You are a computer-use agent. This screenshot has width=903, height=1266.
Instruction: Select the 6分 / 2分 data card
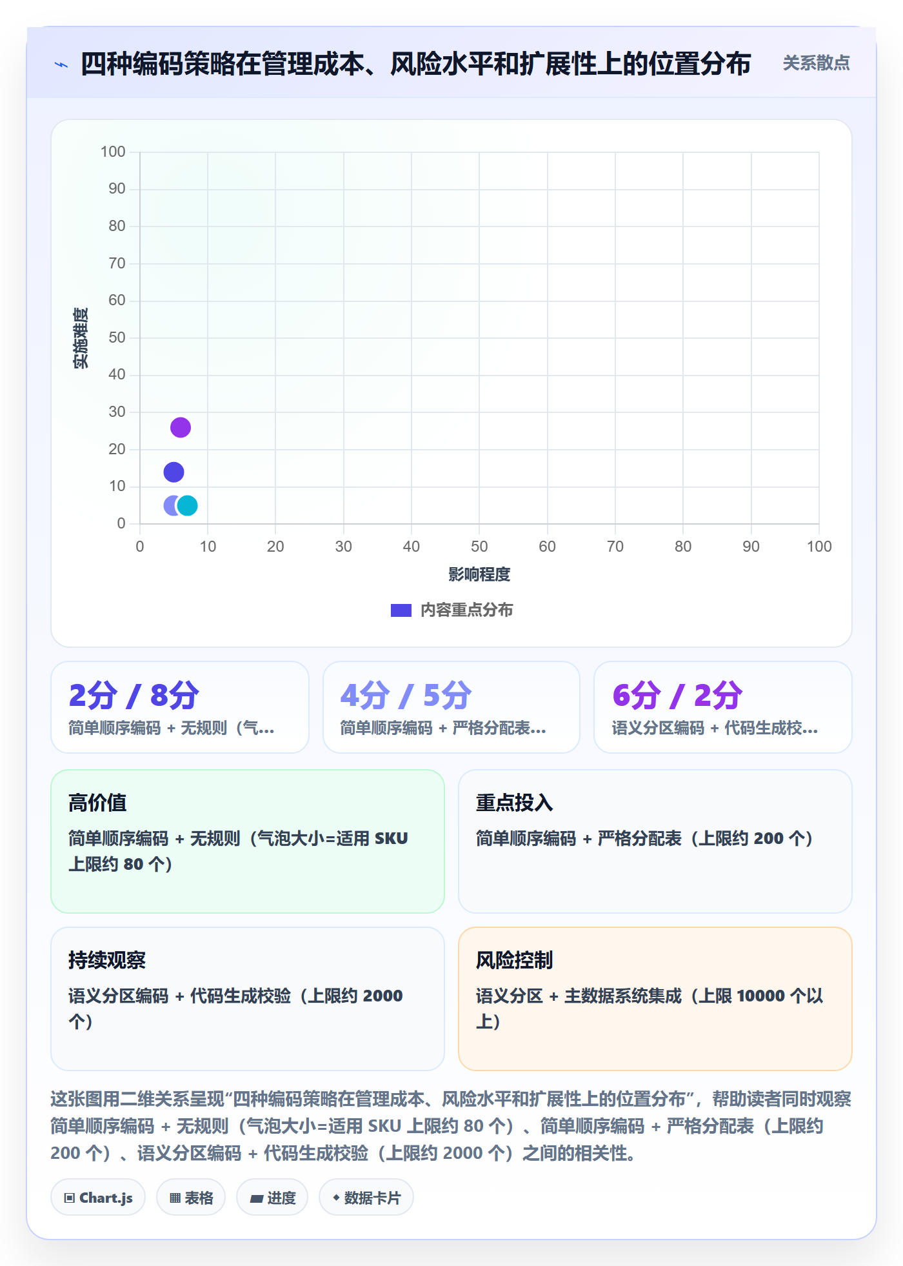(723, 707)
